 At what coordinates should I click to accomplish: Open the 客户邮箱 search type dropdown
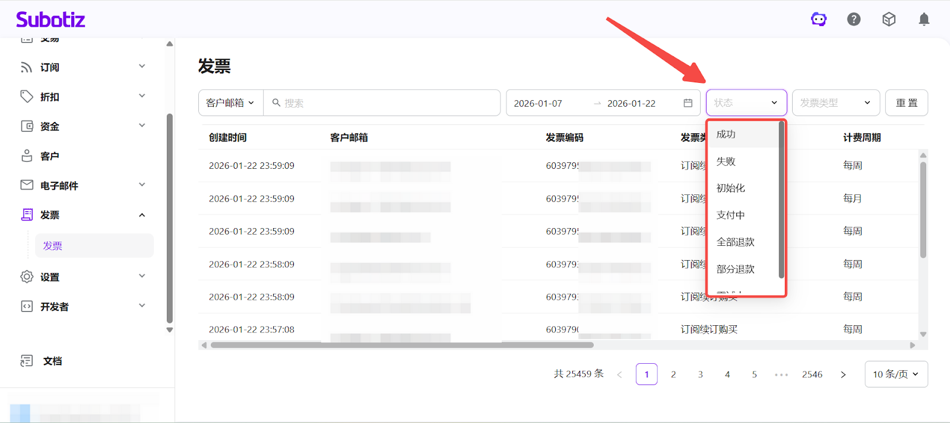(230, 103)
